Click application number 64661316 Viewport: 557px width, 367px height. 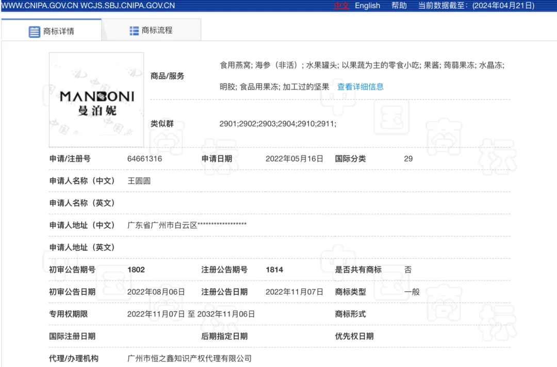pyautogui.click(x=145, y=159)
